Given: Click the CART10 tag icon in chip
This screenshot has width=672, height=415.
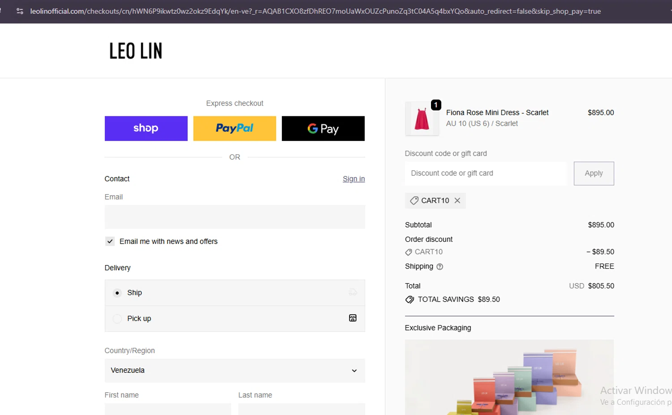Looking at the screenshot, I should (414, 201).
